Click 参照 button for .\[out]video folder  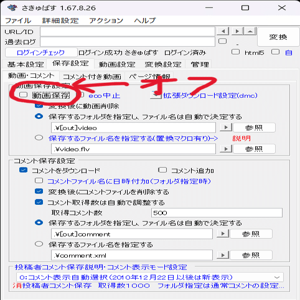[x=254, y=128]
